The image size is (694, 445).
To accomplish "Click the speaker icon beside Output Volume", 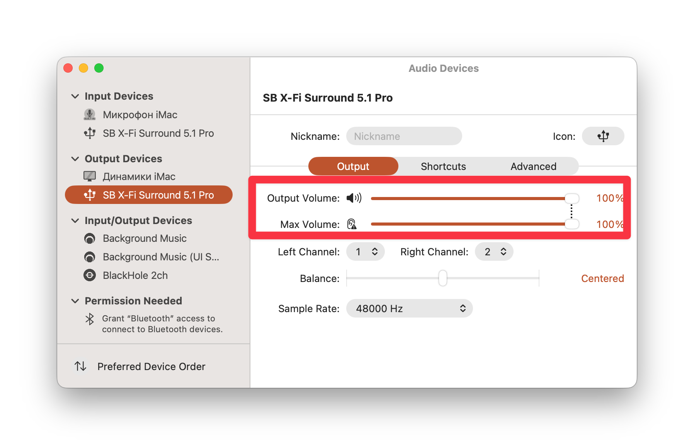I will (354, 198).
